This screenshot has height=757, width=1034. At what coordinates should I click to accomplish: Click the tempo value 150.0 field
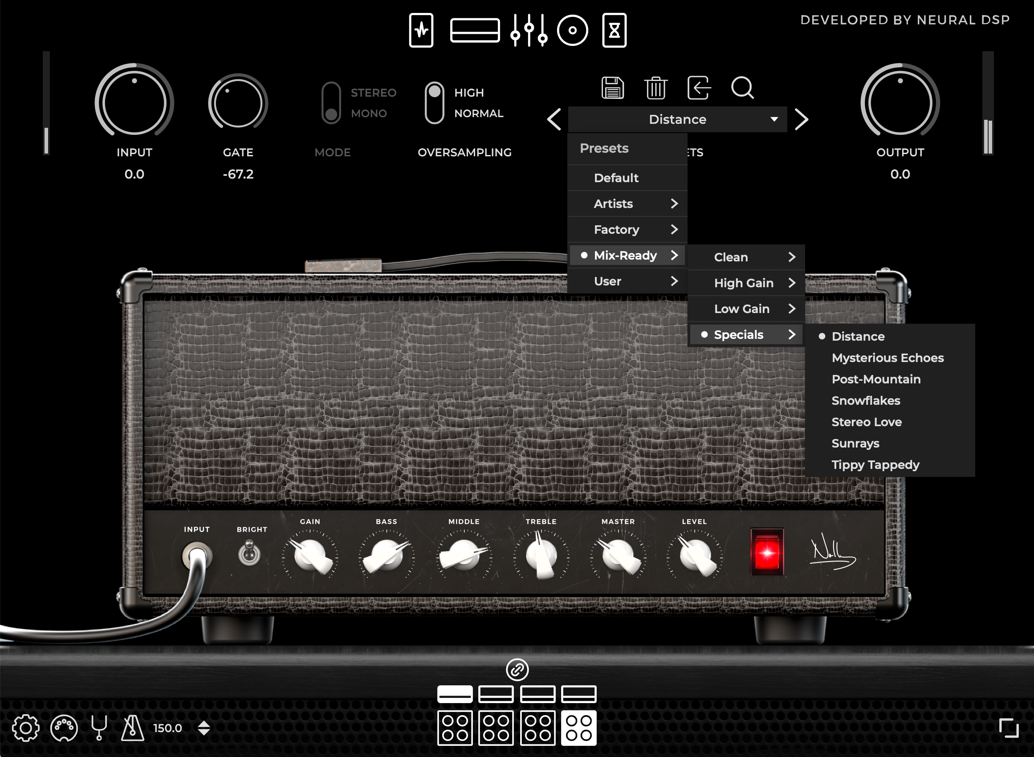click(x=167, y=727)
